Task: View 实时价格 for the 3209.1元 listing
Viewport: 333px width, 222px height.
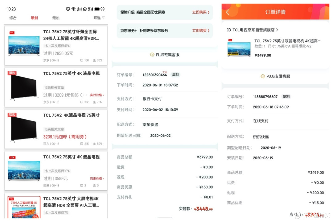Action: coord(97,95)
